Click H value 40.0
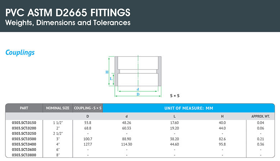 coord(222,123)
